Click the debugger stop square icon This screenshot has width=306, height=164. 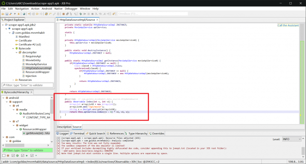(x=93, y=14)
